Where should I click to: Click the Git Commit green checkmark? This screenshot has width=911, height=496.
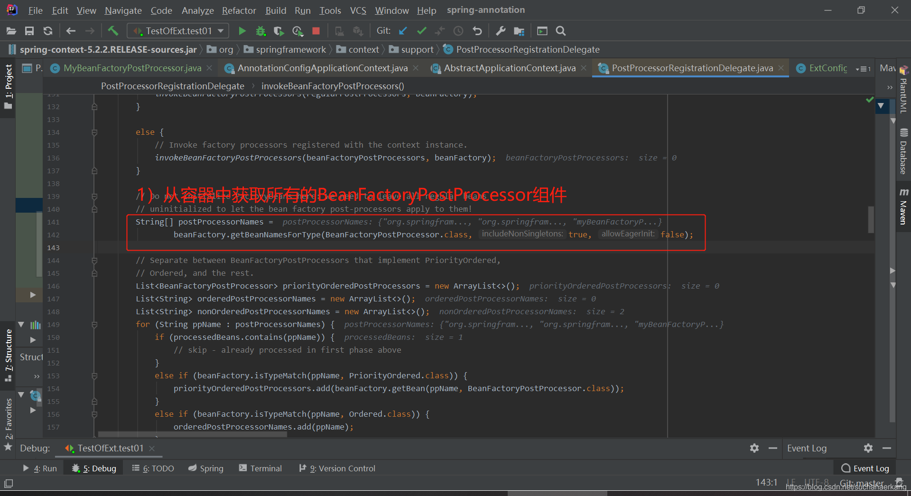(x=421, y=31)
